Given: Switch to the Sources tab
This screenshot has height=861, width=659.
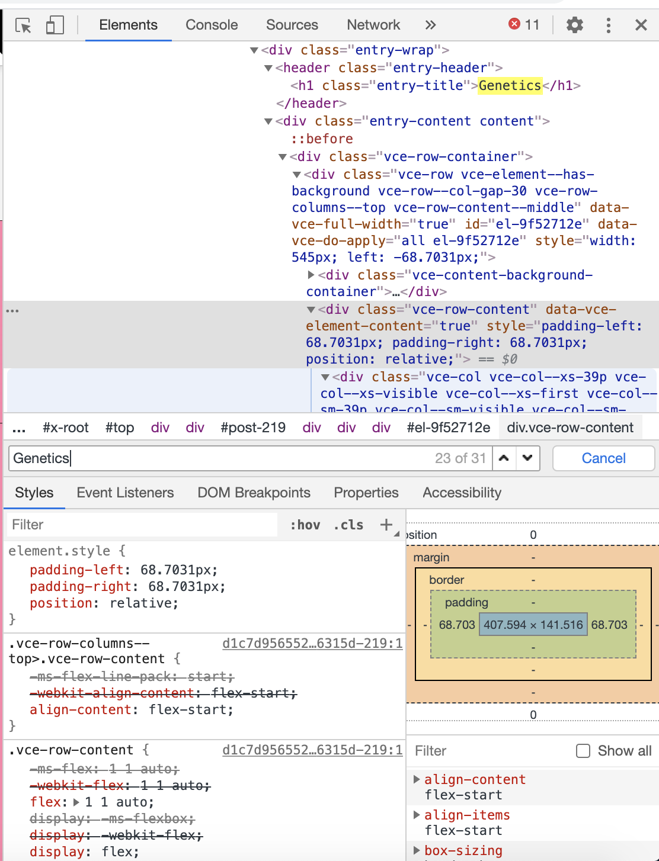Looking at the screenshot, I should point(292,25).
